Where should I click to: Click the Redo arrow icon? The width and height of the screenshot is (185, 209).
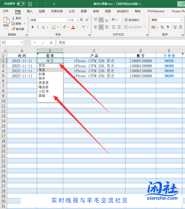[46, 4]
